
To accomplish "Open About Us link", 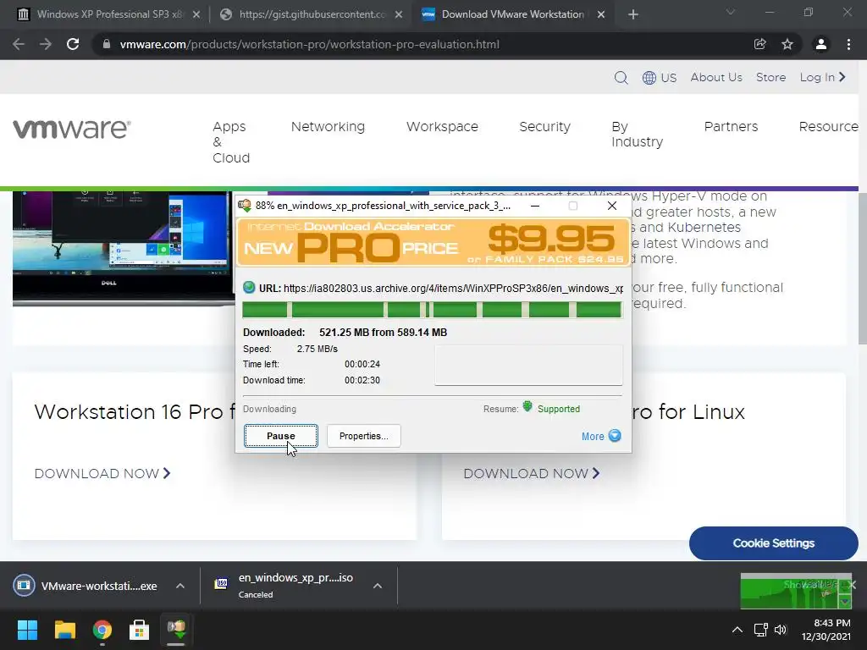I will tap(716, 77).
